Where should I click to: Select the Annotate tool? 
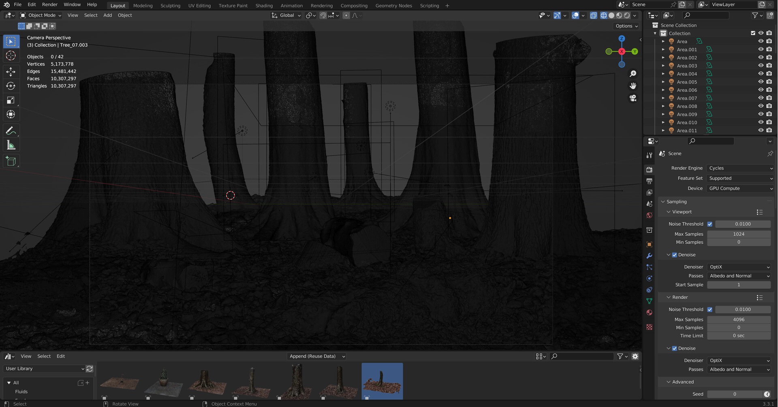coord(11,130)
